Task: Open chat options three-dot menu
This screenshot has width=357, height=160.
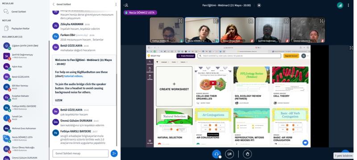Action: pyautogui.click(x=116, y=4)
